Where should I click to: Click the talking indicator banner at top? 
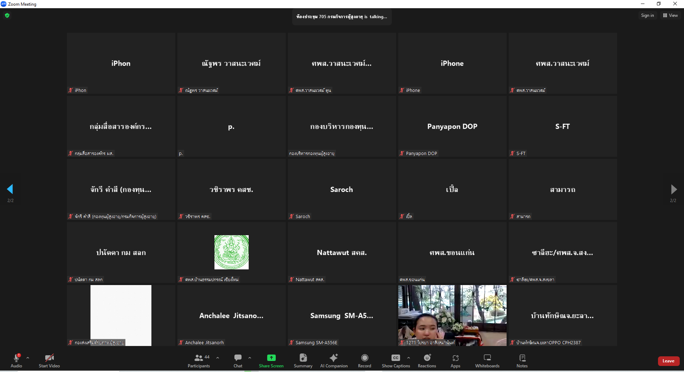tap(342, 17)
